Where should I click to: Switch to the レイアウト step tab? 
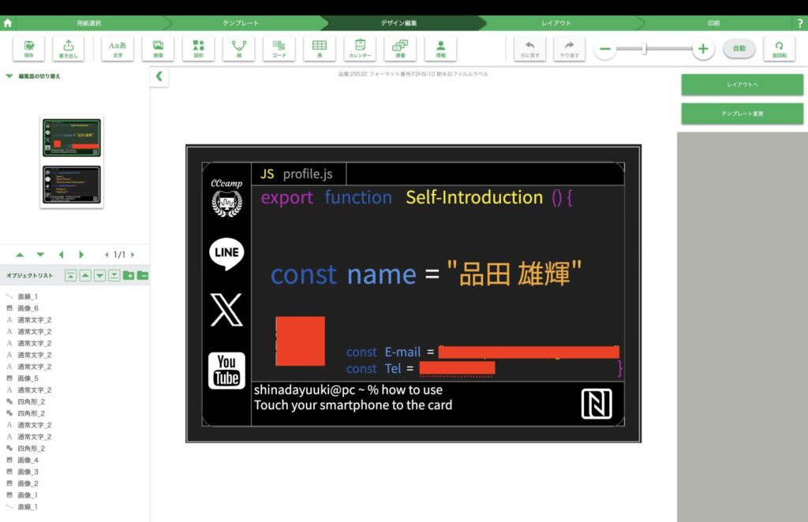pyautogui.click(x=556, y=23)
